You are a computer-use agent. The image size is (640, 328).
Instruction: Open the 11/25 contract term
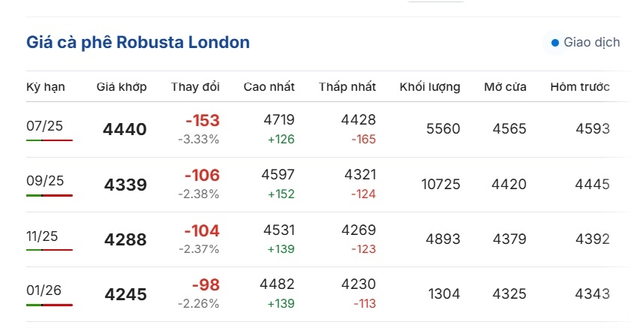(42, 235)
